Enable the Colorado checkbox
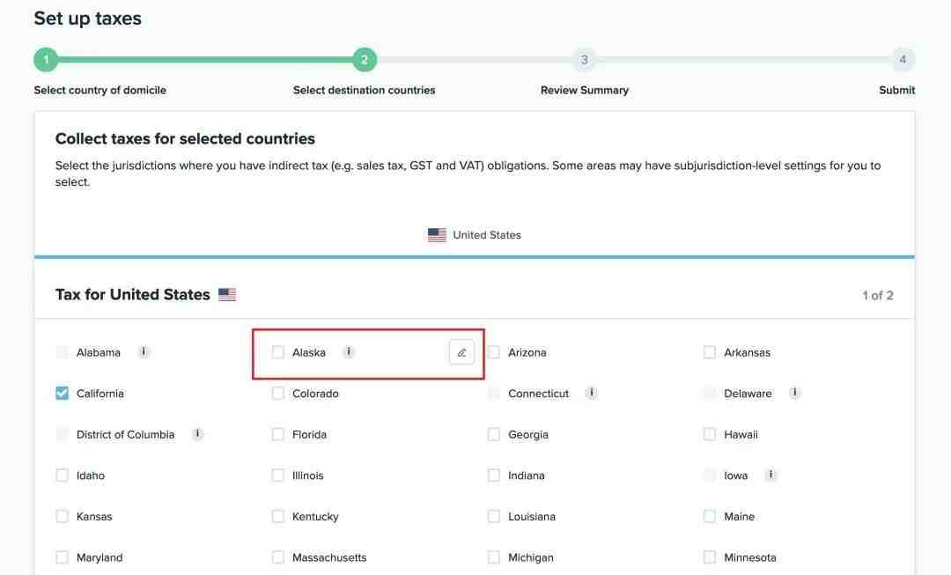The image size is (951, 575). point(277,393)
